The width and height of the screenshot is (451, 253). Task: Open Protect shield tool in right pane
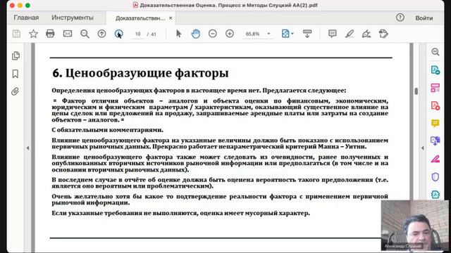point(435,177)
